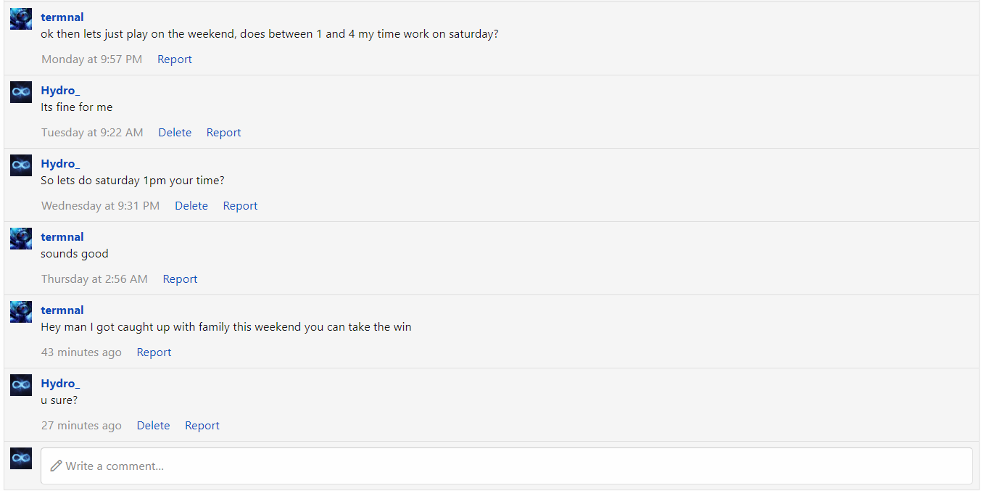The image size is (981, 491).
Task: Click the pencil icon in comment box
Action: tap(56, 466)
